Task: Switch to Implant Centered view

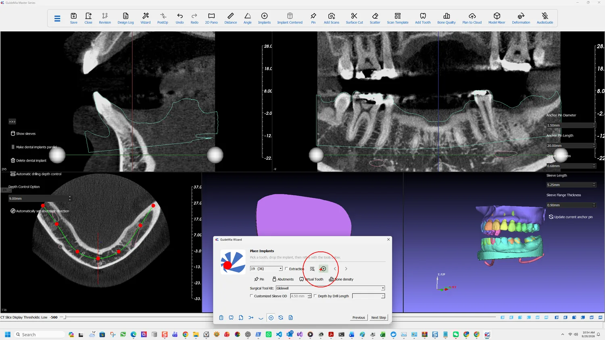Action: pyautogui.click(x=290, y=18)
